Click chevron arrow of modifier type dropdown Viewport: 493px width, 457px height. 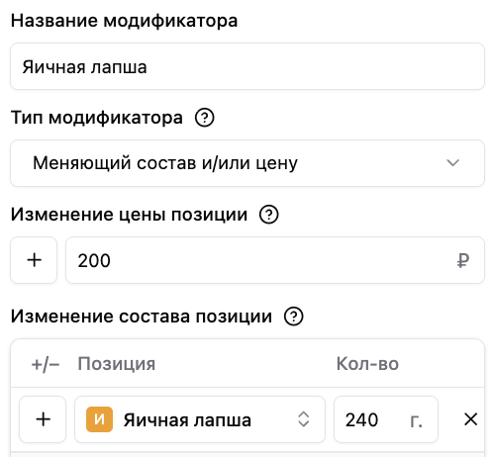[x=452, y=163]
